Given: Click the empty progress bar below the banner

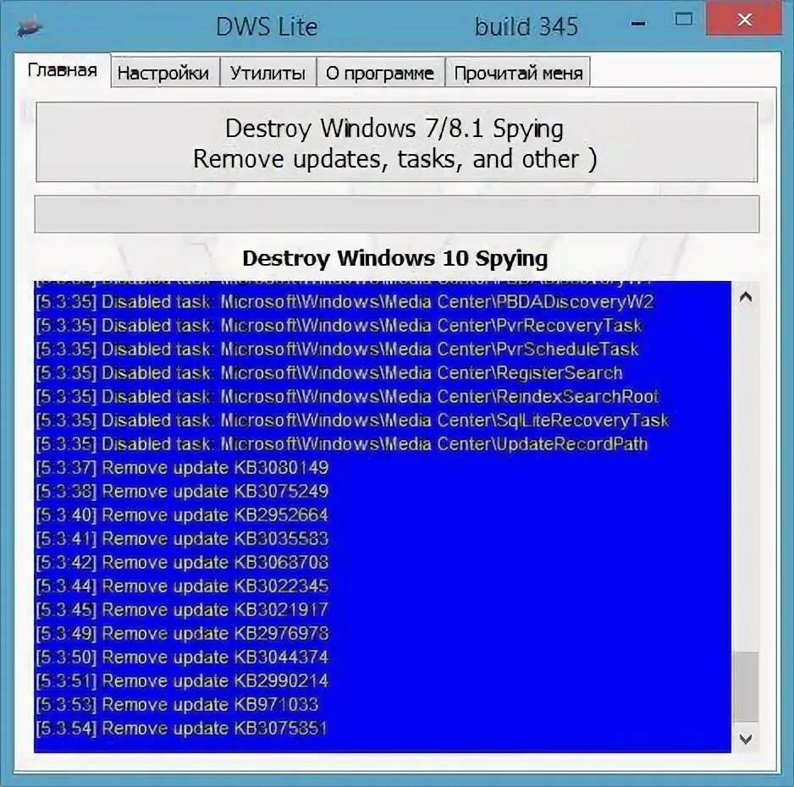Looking at the screenshot, I should click(394, 213).
